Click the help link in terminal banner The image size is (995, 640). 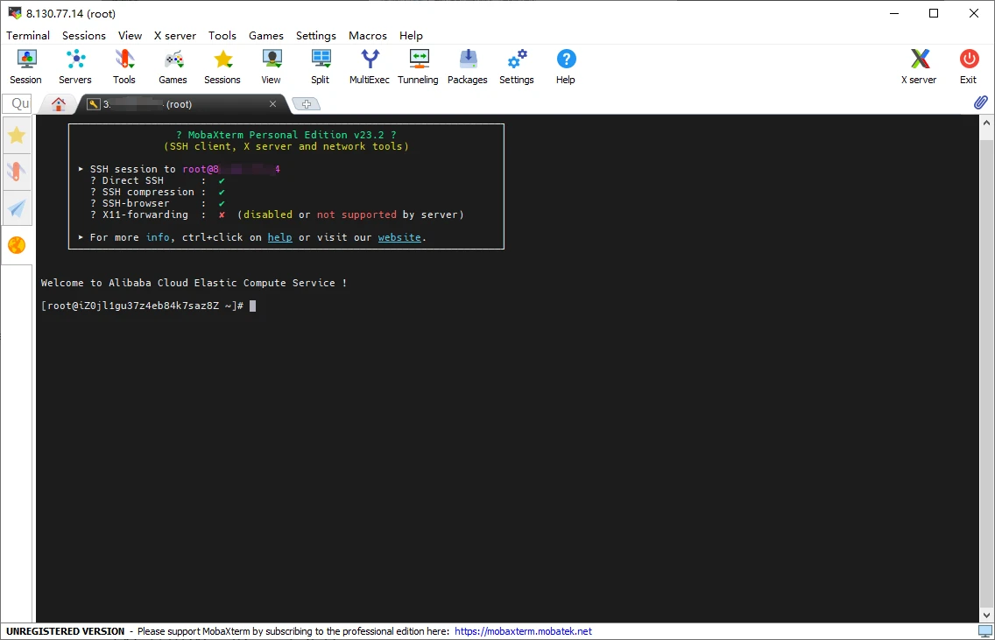[x=280, y=237]
